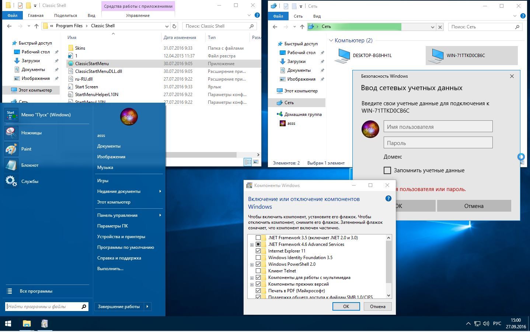Open help in Компоненты Windows dialog
The image size is (530, 332).
tap(388, 198)
